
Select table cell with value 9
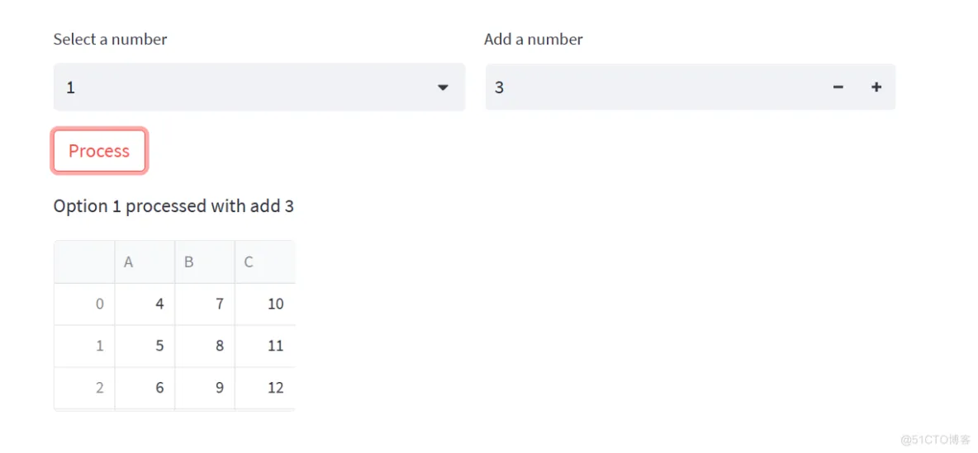[205, 388]
